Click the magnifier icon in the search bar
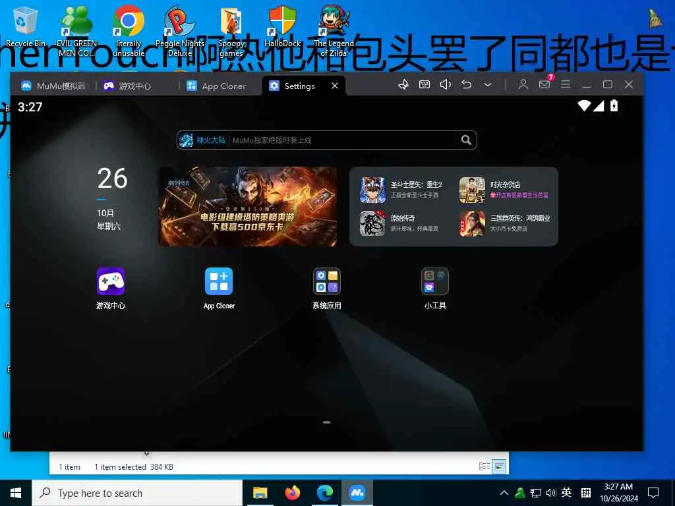675x506 pixels. (x=466, y=140)
